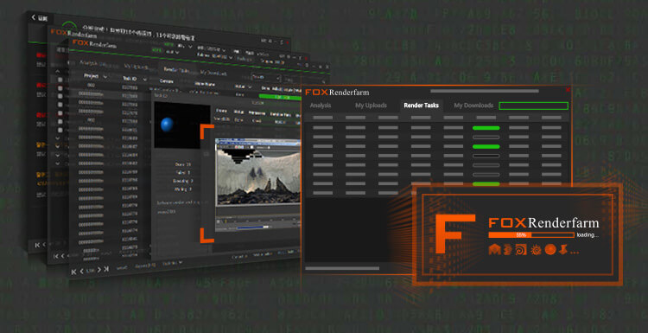Open the search filter dropdown in left window
The image size is (648, 333).
(266, 77)
